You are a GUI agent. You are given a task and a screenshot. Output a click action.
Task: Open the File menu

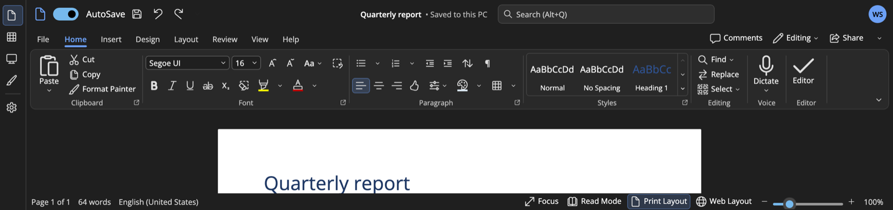[43, 39]
